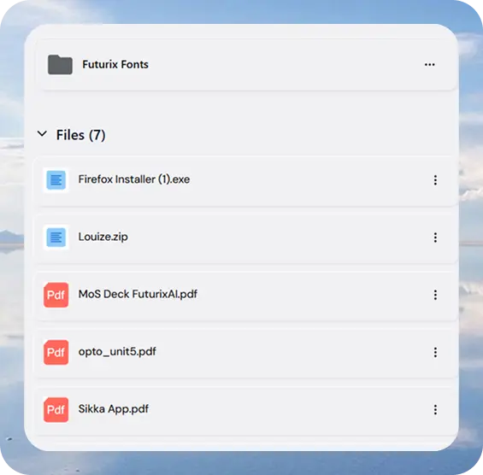The image size is (483, 475).
Task: Click the Pdf icon of opto_unit5.pdf
Action: (56, 352)
